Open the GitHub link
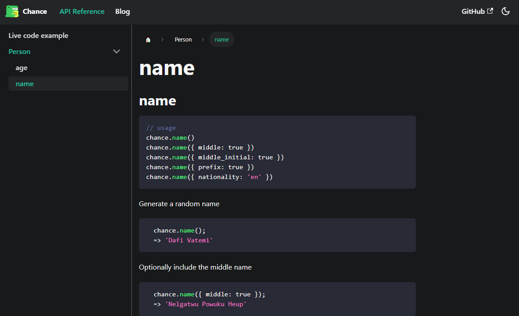Image resolution: width=519 pixels, height=316 pixels. click(x=477, y=12)
